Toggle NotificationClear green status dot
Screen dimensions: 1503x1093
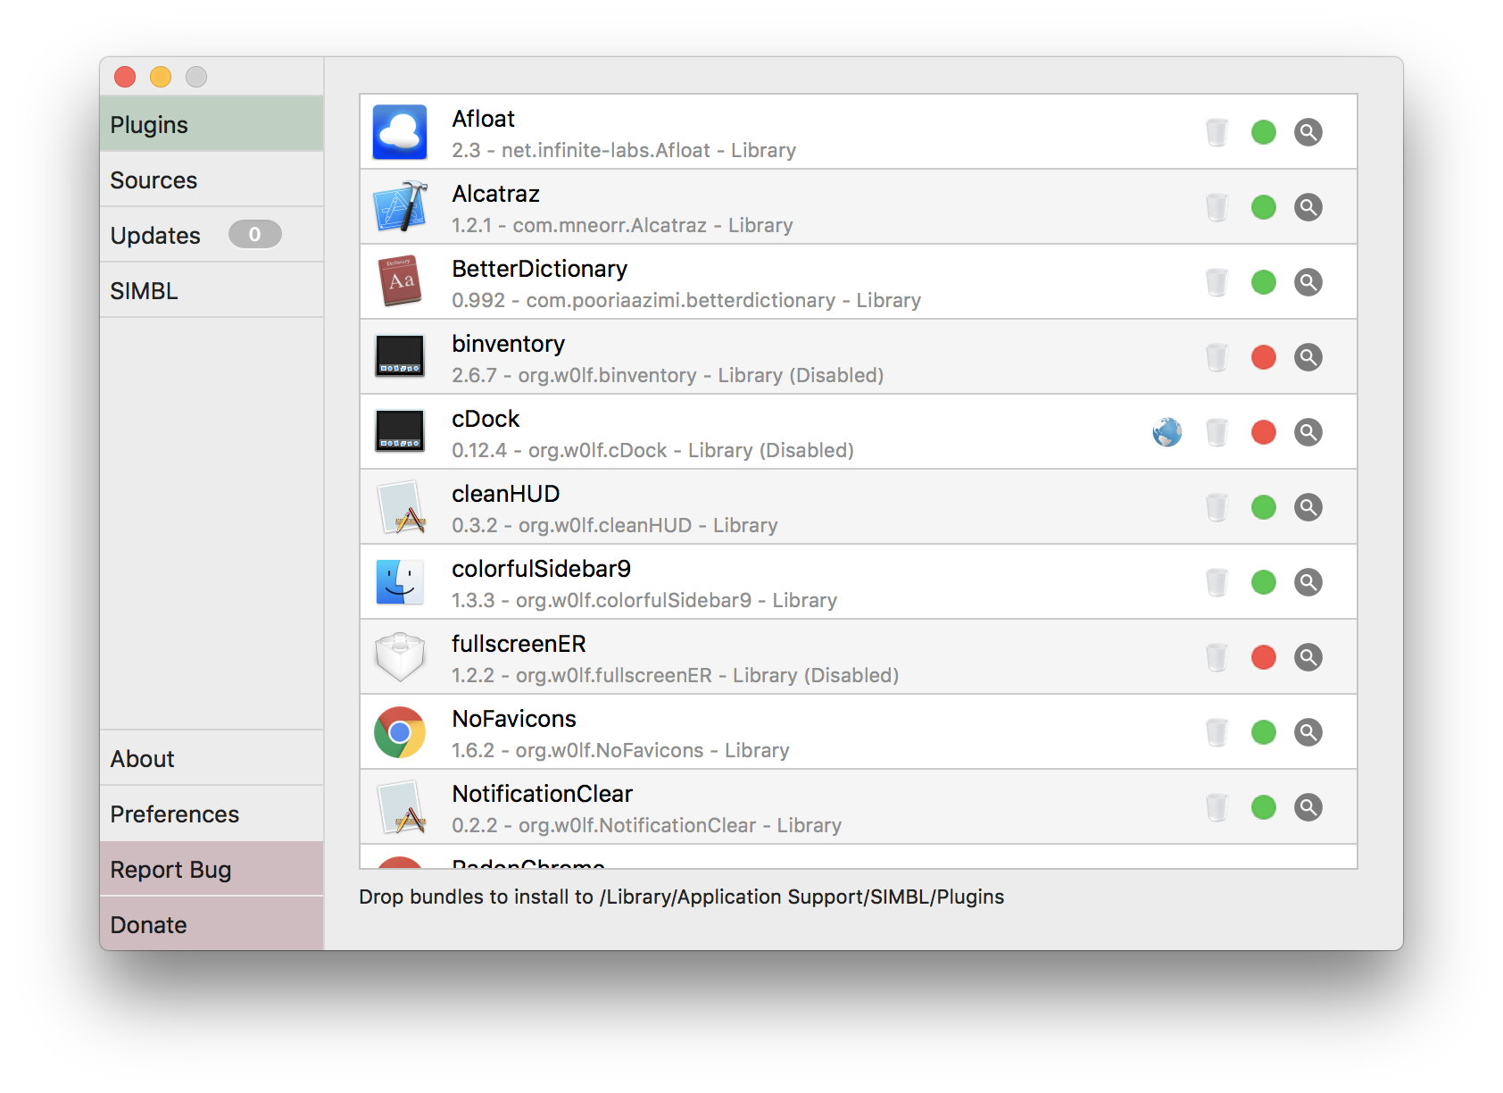point(1264,807)
